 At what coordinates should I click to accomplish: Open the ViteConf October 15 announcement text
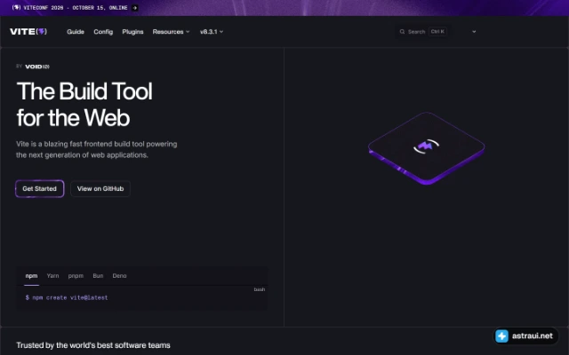pos(75,8)
